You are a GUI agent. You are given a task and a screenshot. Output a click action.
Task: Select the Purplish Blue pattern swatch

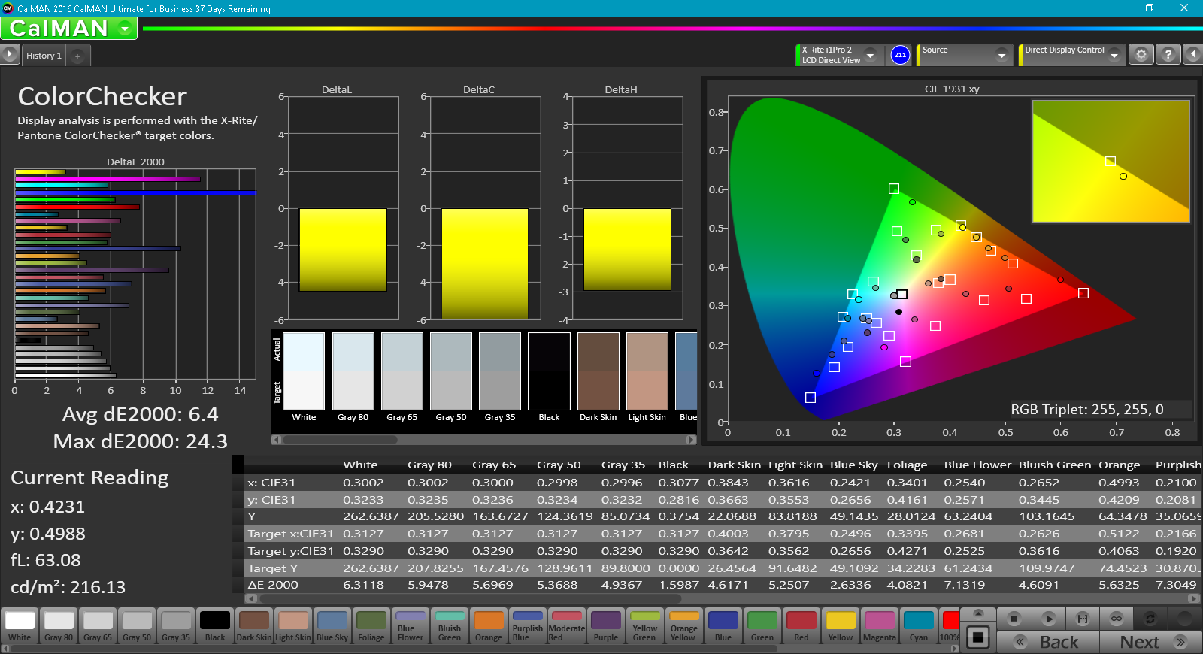(x=528, y=625)
